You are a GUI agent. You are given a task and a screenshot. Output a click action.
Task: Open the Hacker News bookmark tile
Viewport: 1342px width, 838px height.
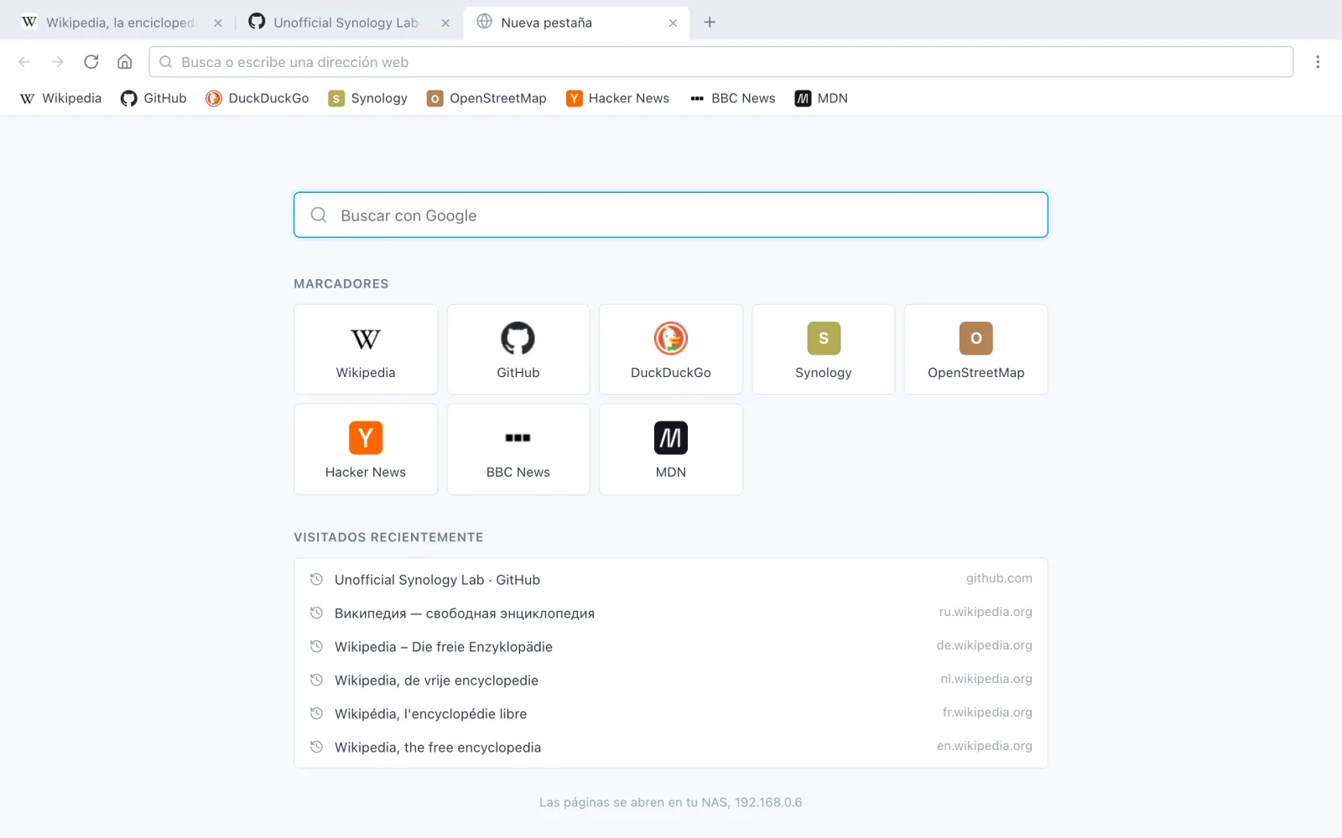pos(366,449)
